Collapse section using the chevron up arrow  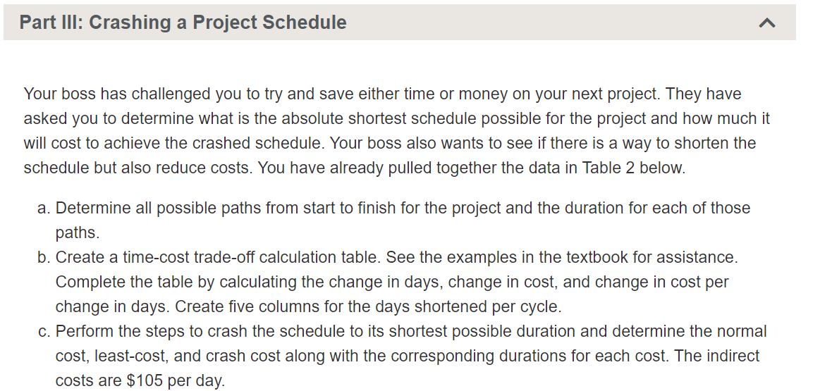click(x=766, y=23)
